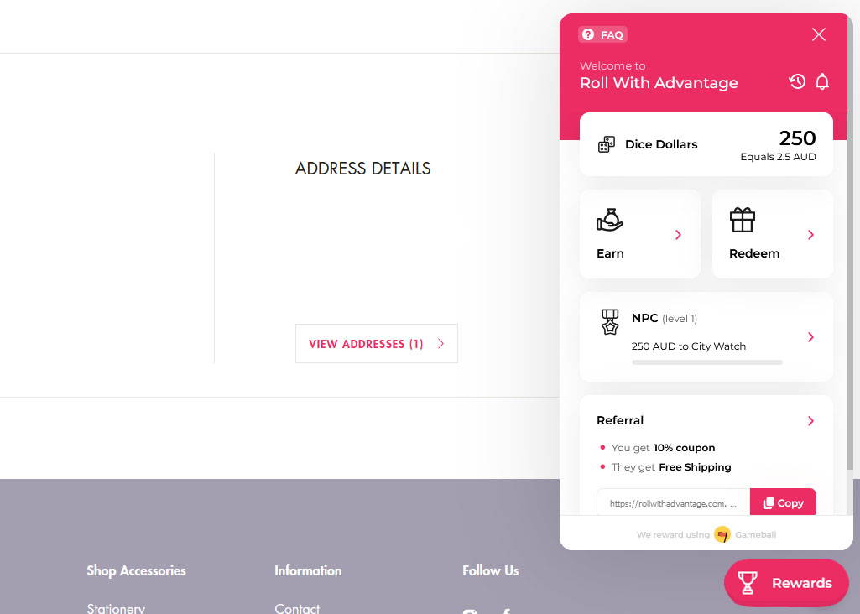Click the Dice Dollars dice icon
The image size is (860, 614).
[606, 144]
